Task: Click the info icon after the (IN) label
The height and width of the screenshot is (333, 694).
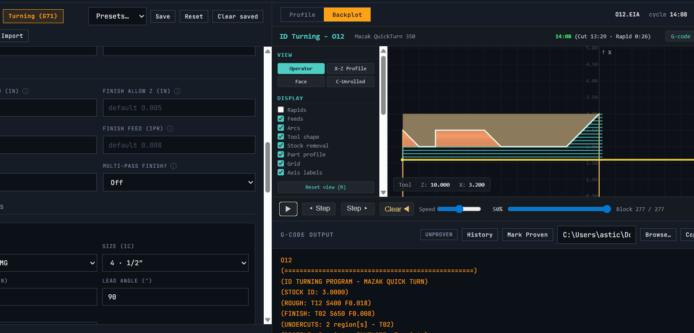Action: (x=25, y=91)
